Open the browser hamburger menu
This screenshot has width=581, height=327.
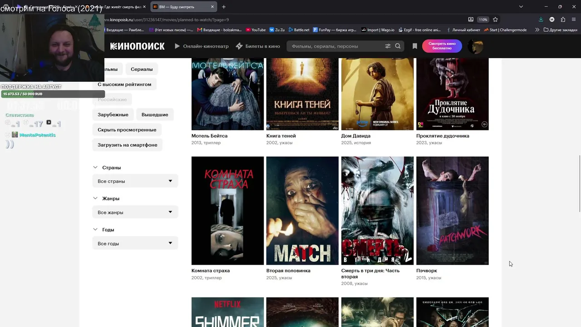point(574,20)
